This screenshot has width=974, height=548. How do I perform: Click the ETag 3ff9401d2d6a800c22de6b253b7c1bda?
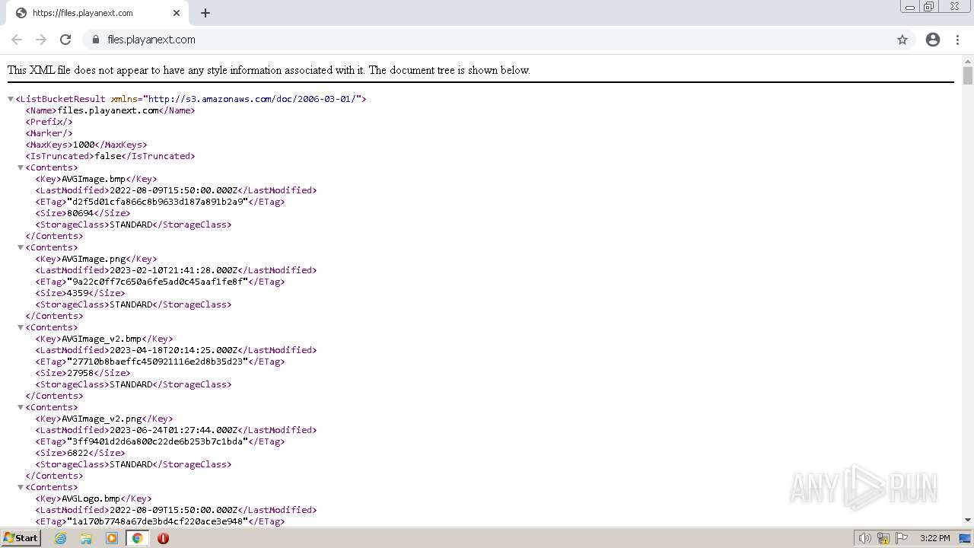point(158,441)
